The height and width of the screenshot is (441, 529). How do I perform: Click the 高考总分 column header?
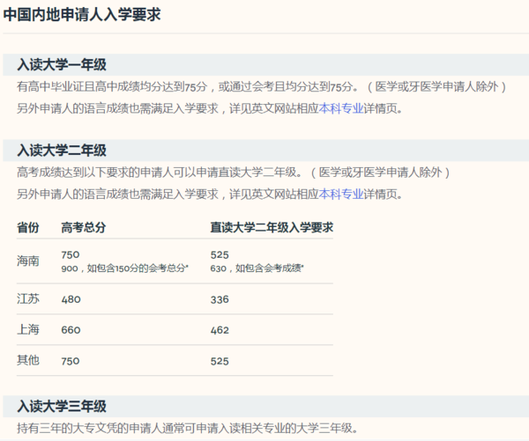tap(84, 227)
